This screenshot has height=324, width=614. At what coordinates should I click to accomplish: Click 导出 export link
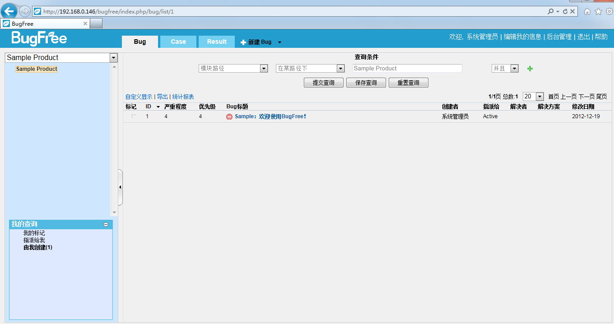pos(162,97)
